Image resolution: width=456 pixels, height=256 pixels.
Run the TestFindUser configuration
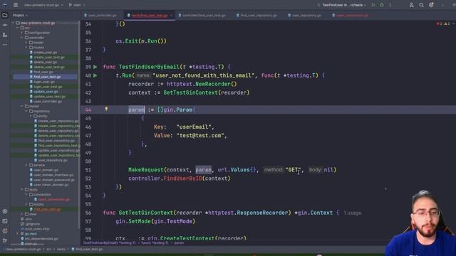pos(373,5)
